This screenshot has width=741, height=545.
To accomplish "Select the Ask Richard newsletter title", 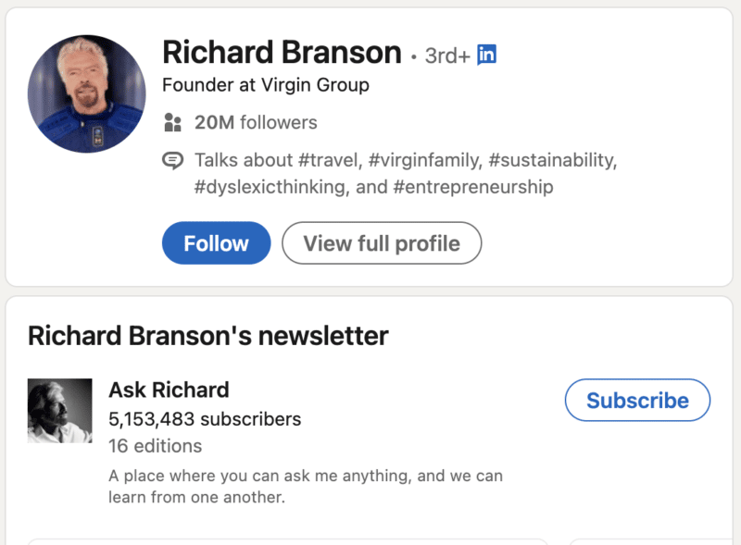I will pyautogui.click(x=169, y=390).
